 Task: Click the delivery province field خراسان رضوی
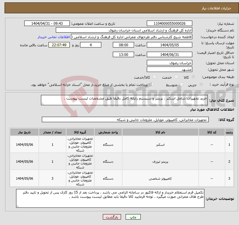click(x=169, y=63)
